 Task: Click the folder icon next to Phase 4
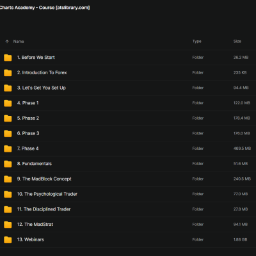[8, 148]
